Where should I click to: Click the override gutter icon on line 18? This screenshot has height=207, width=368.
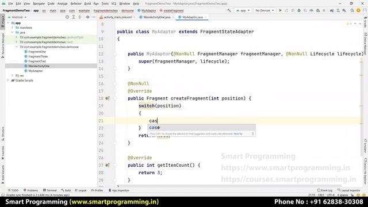(108, 98)
